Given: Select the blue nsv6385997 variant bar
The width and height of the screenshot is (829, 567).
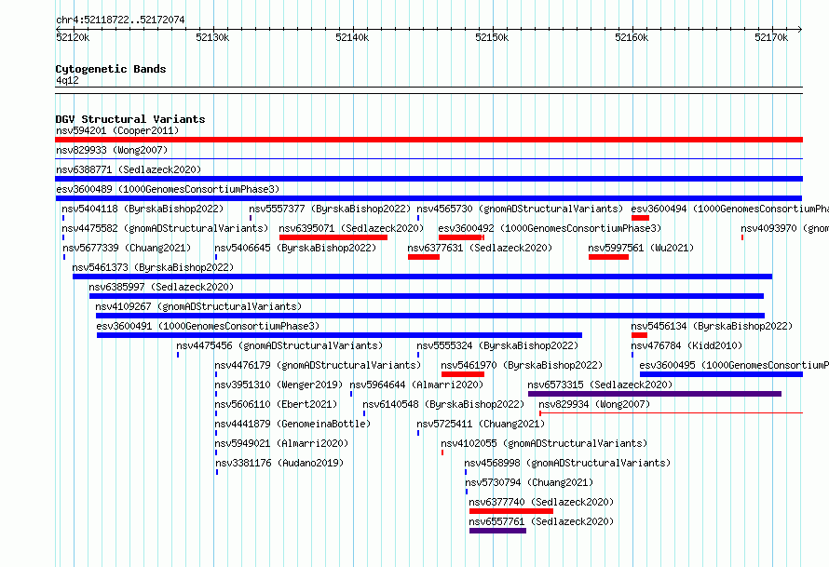Looking at the screenshot, I should 427,296.
